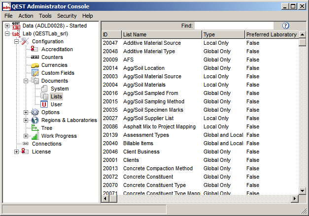Click the Options gear icon
The image size is (309, 216).
35,112
